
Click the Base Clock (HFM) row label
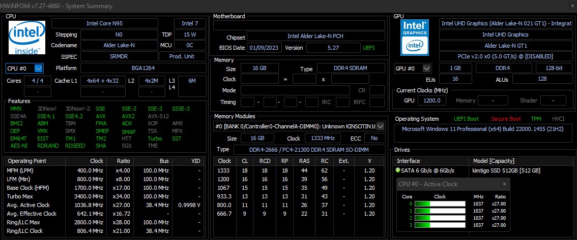click(x=27, y=188)
